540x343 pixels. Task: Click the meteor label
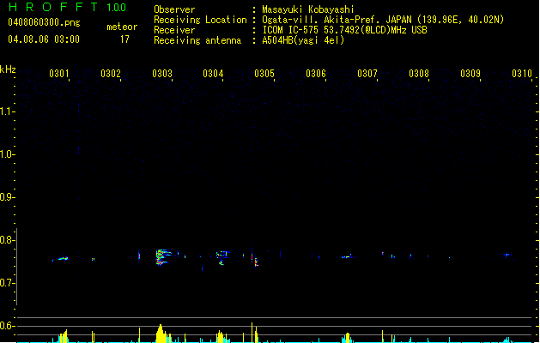[122, 27]
